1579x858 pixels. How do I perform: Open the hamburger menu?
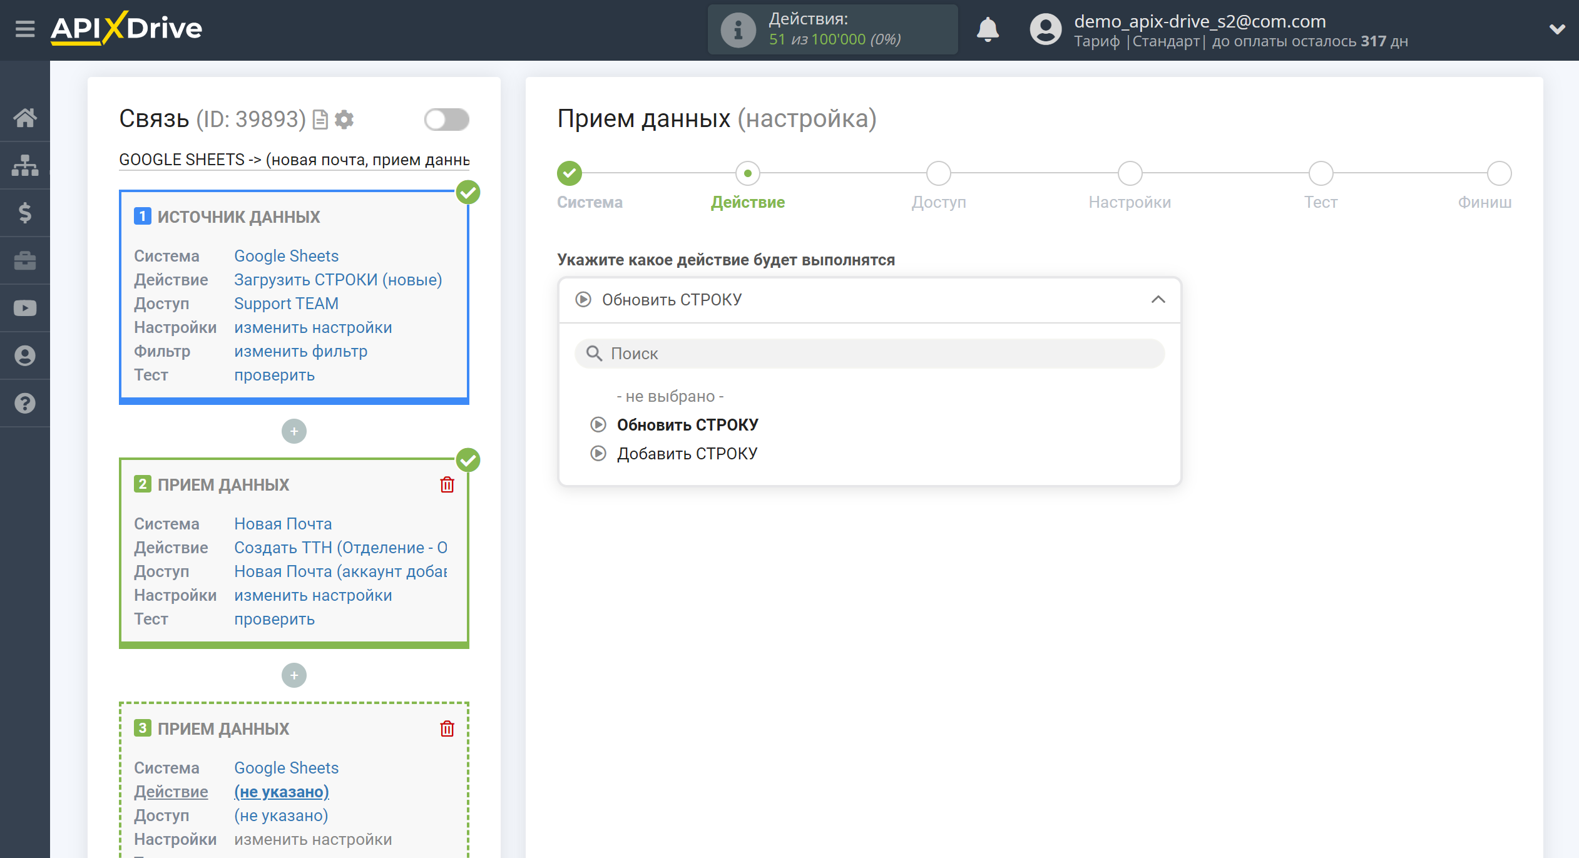[25, 29]
